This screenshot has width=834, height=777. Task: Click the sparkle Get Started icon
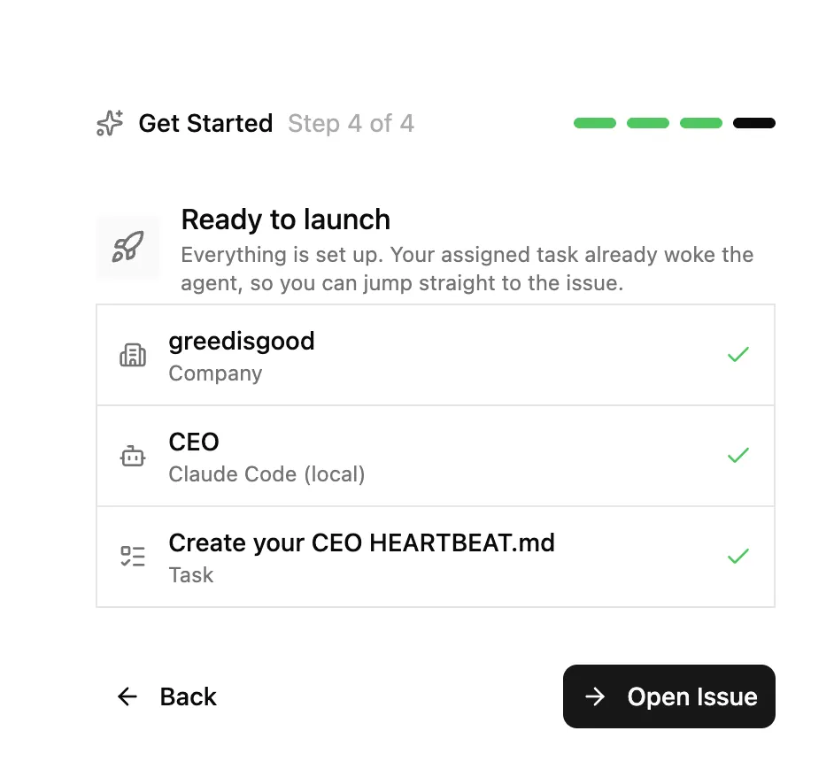(110, 123)
